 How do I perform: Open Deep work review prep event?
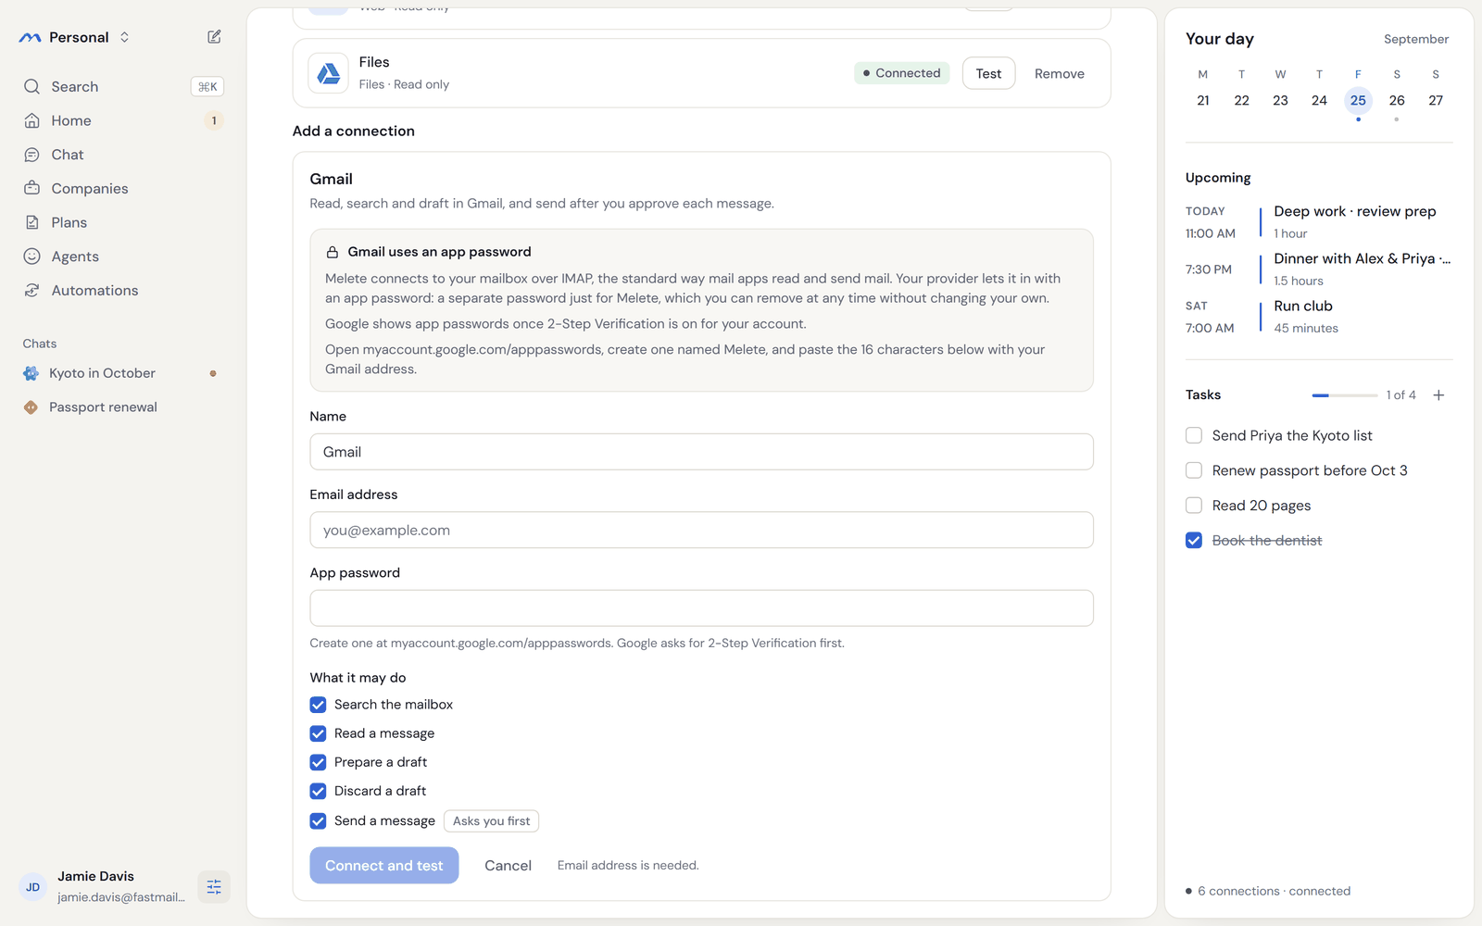coord(1319,222)
